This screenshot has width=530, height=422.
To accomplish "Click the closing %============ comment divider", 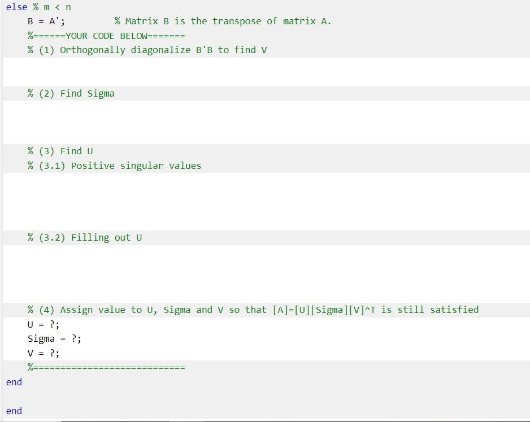I will point(106,367).
